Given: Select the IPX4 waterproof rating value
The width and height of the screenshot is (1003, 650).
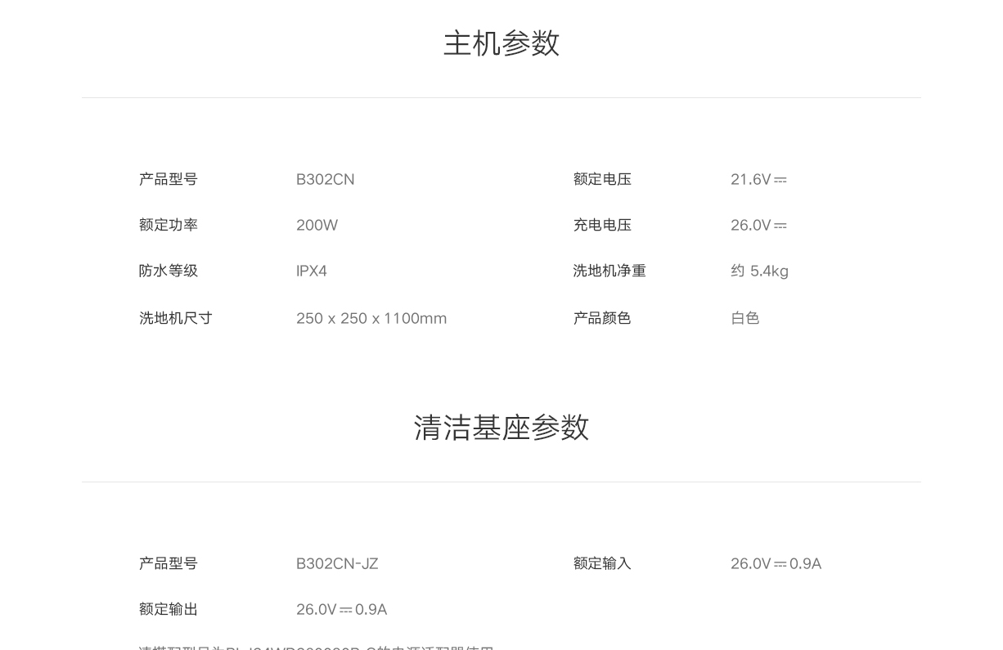Looking at the screenshot, I should 311,271.
